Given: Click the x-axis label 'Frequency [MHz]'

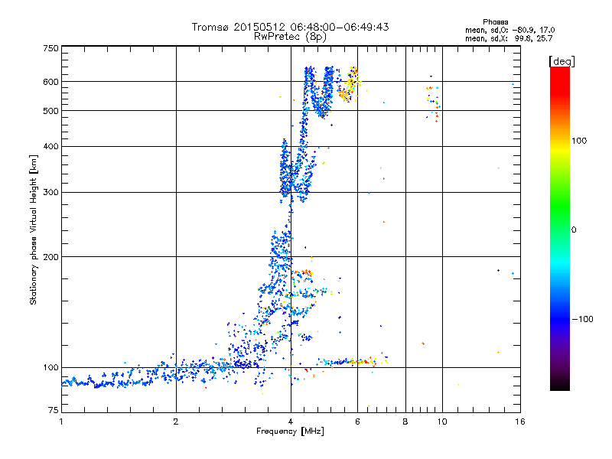Looking at the screenshot, I should coord(290,431).
